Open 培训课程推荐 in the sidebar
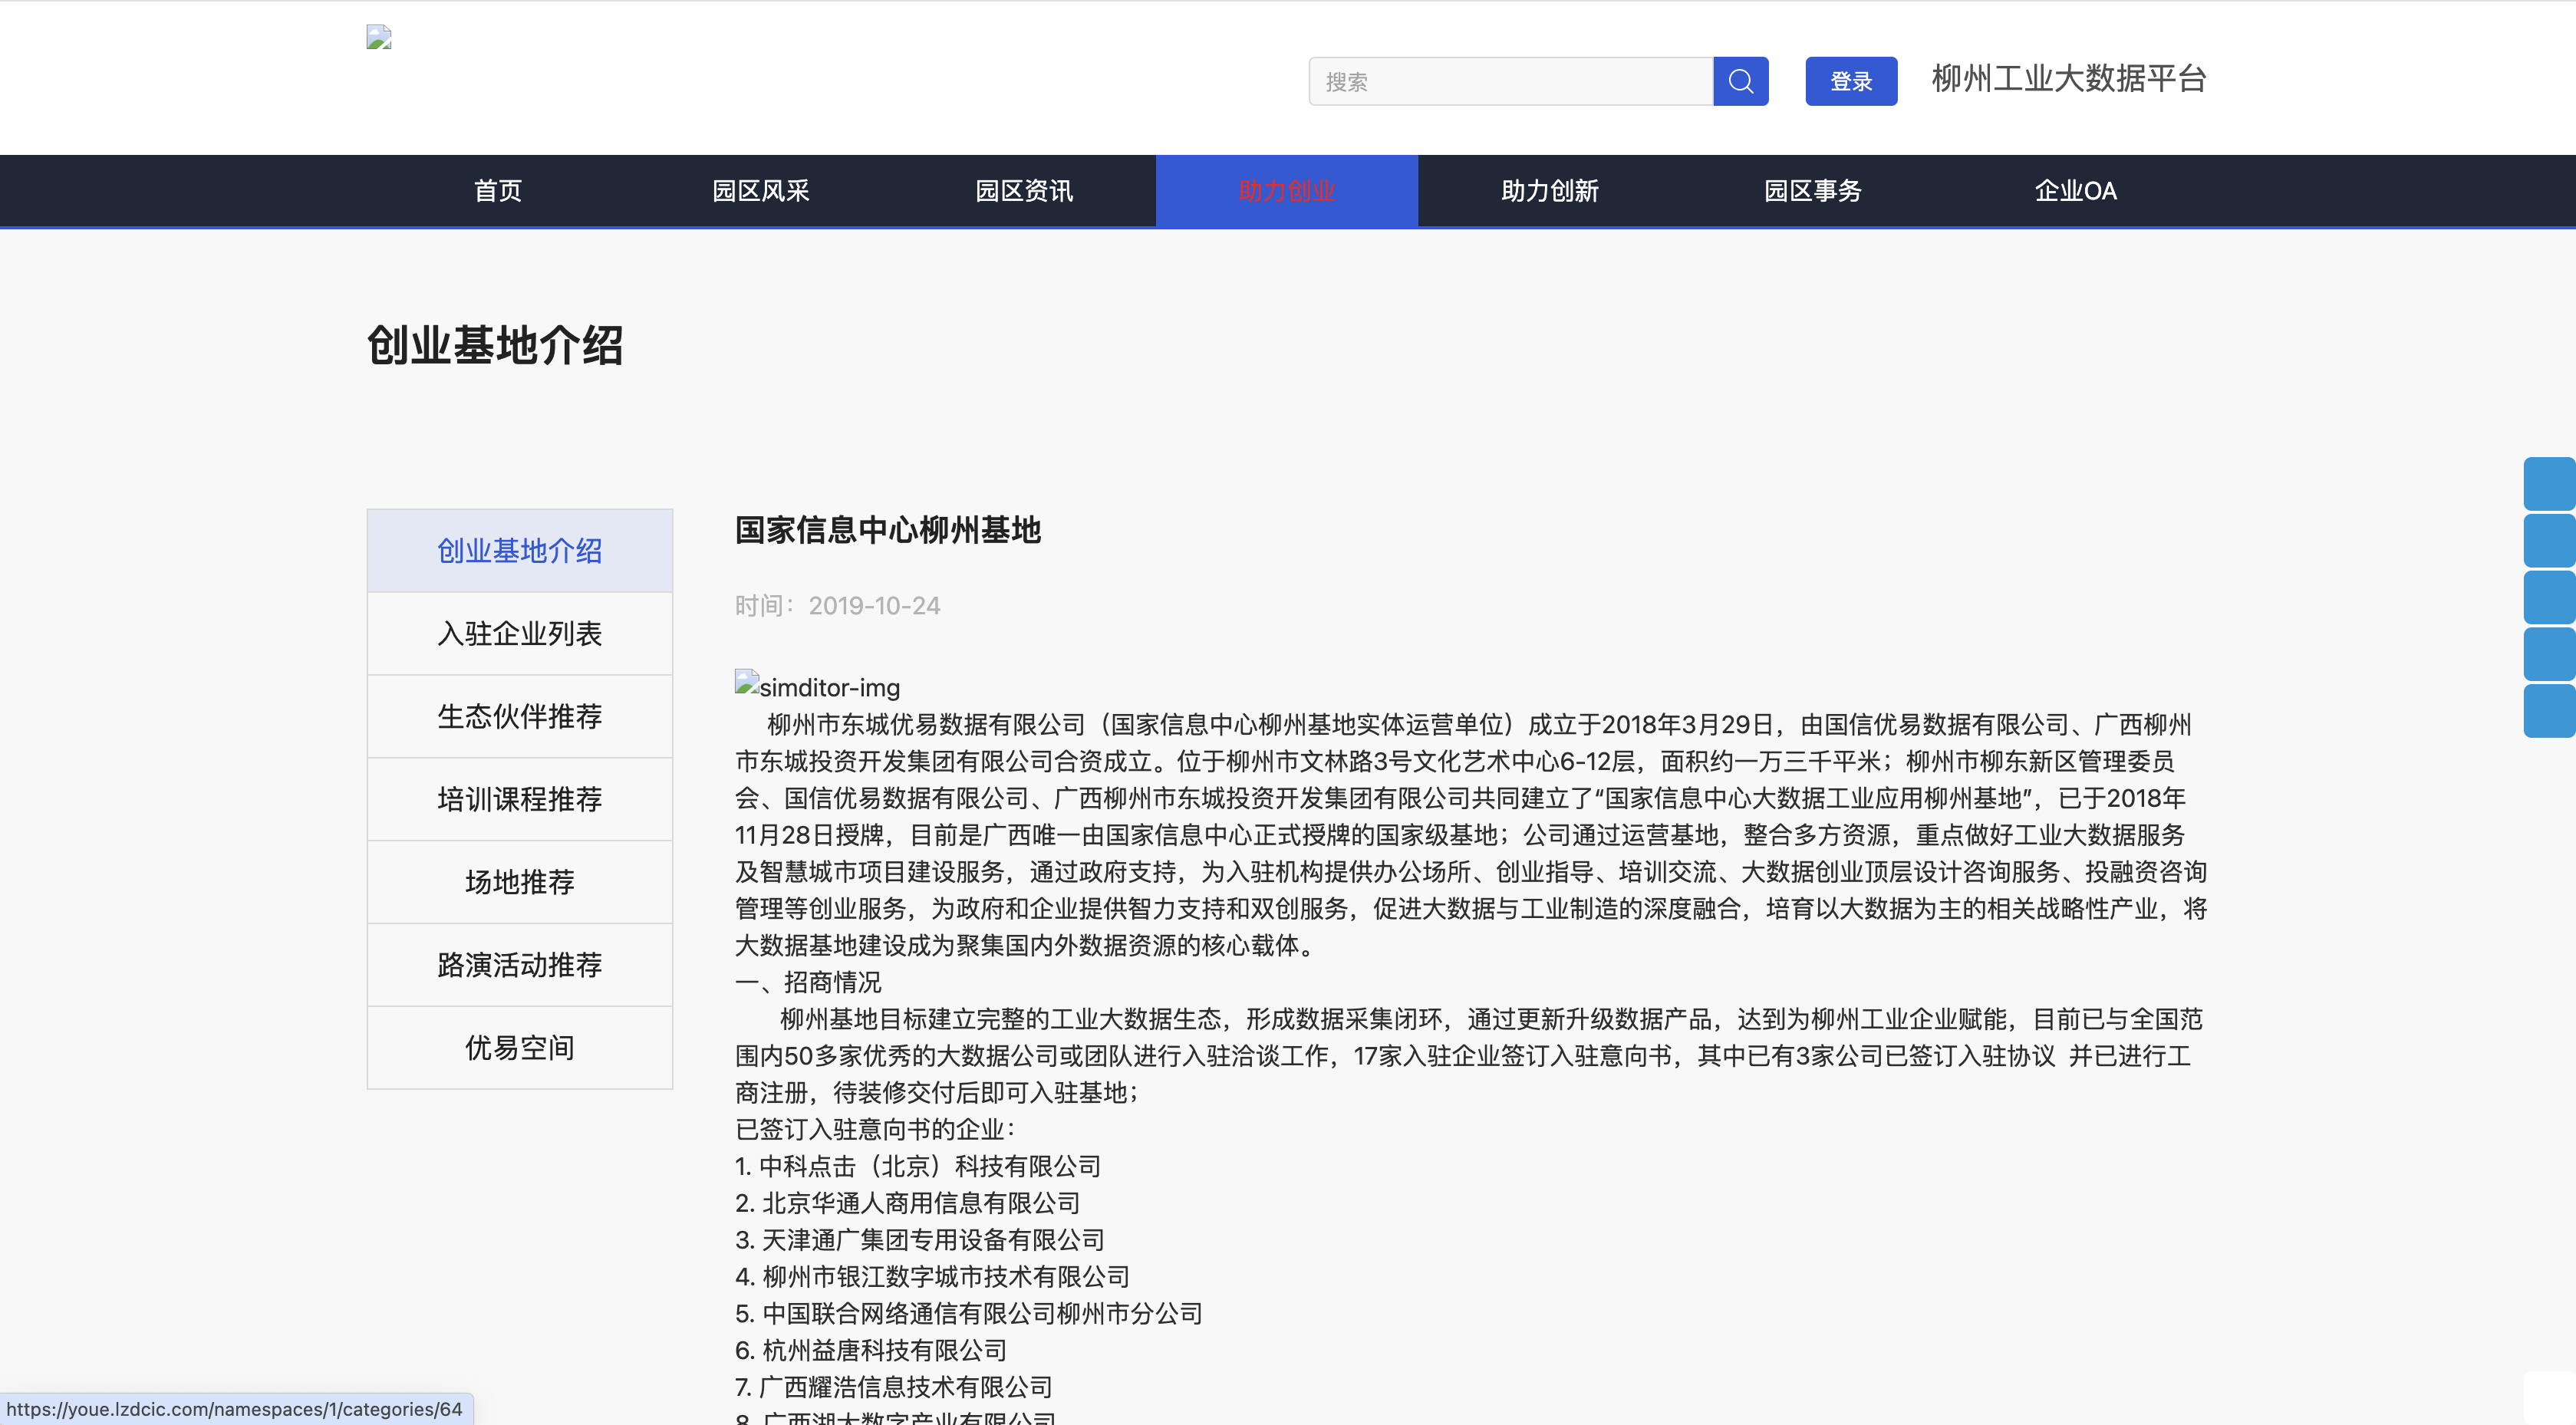The width and height of the screenshot is (2576, 1425). (x=520, y=800)
